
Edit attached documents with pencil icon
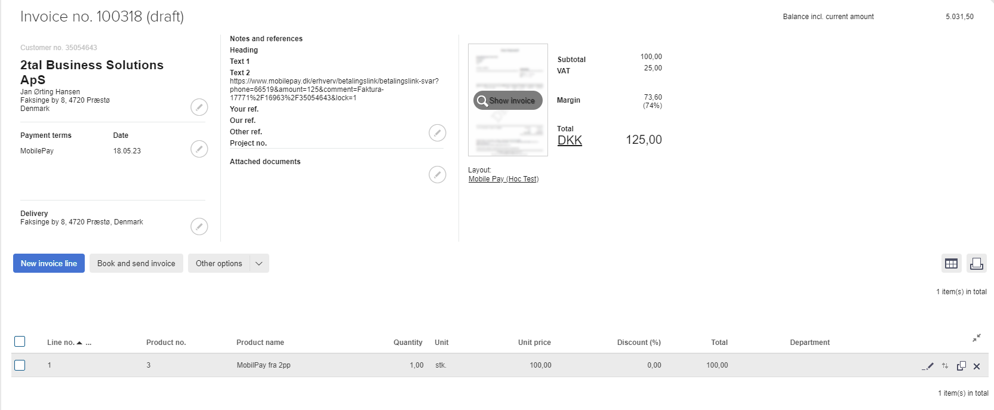pyautogui.click(x=437, y=174)
